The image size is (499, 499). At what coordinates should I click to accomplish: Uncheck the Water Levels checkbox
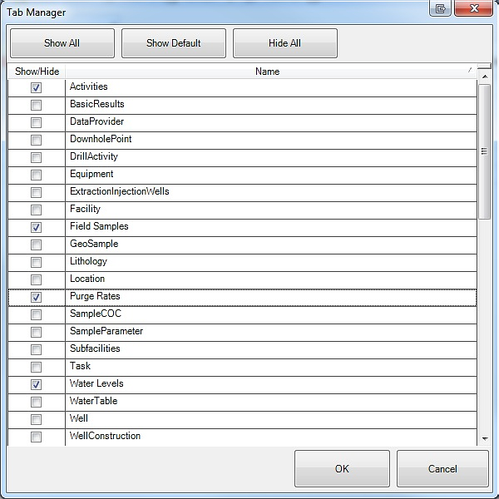tap(36, 384)
